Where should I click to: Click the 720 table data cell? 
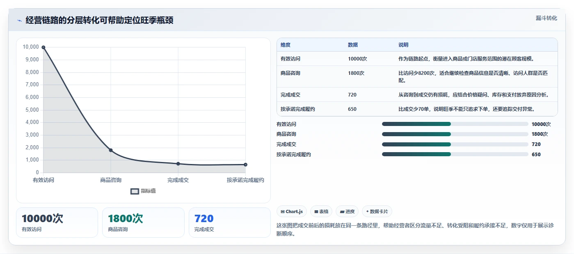click(352, 95)
